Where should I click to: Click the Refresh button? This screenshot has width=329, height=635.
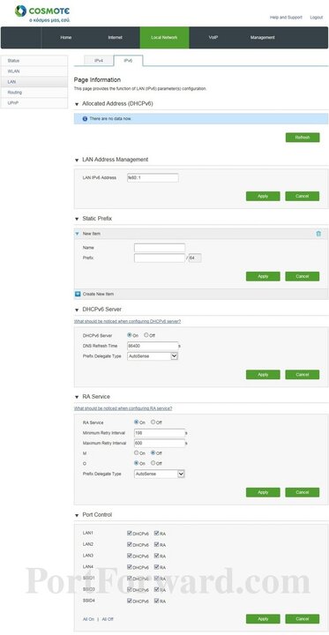[303, 138]
